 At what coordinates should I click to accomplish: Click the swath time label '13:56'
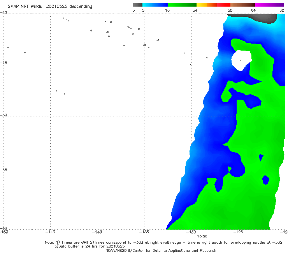202,236
